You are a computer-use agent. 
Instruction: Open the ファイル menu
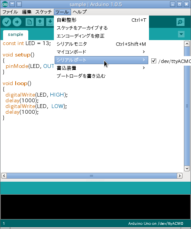pyautogui.click(x=10, y=12)
